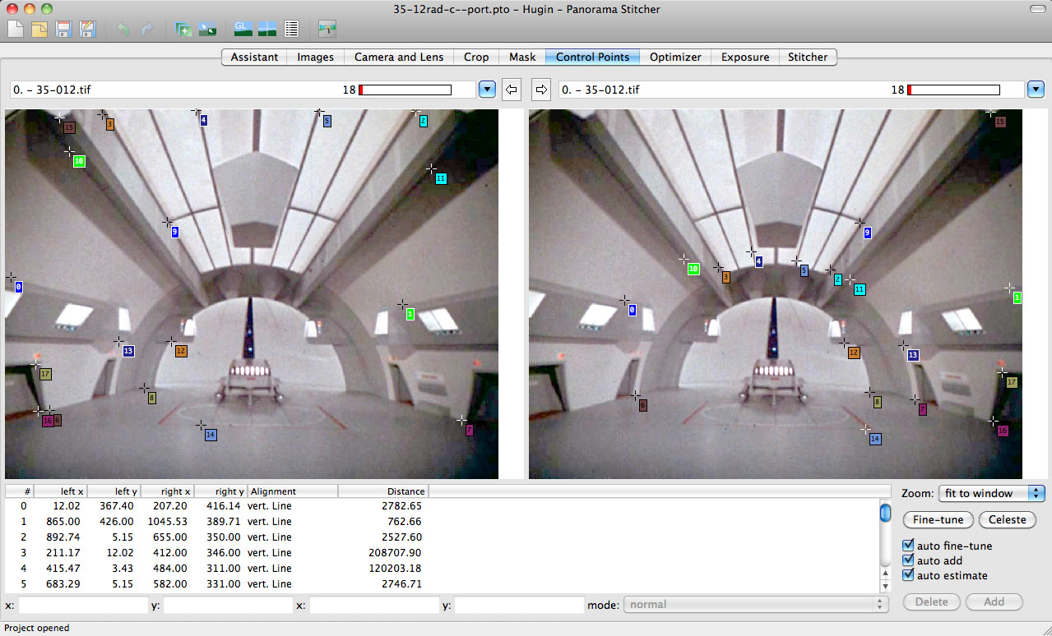Click the Save As floppy-with-pencil icon

coord(87,30)
